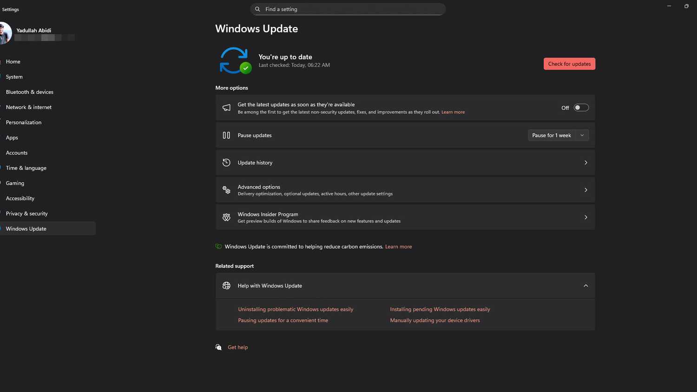Open Advanced options via its chevron

click(585, 190)
